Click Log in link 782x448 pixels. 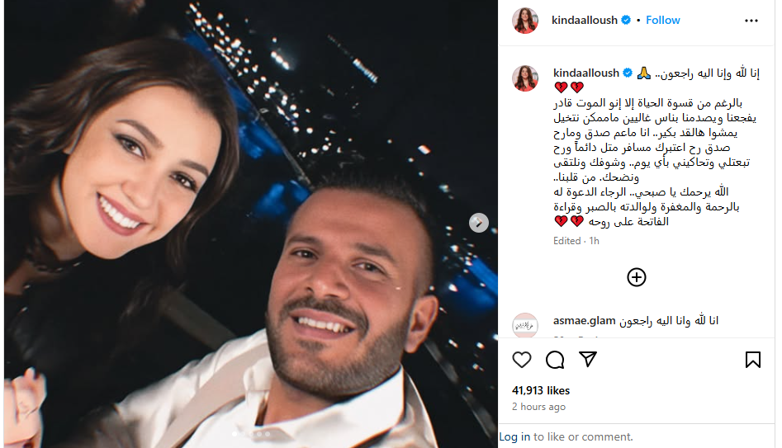(x=514, y=437)
